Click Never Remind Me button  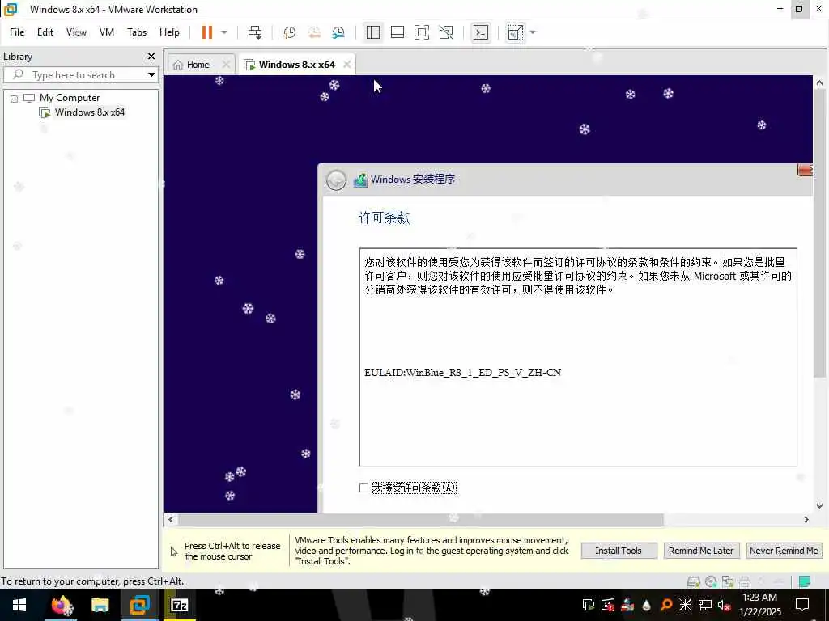coord(784,551)
